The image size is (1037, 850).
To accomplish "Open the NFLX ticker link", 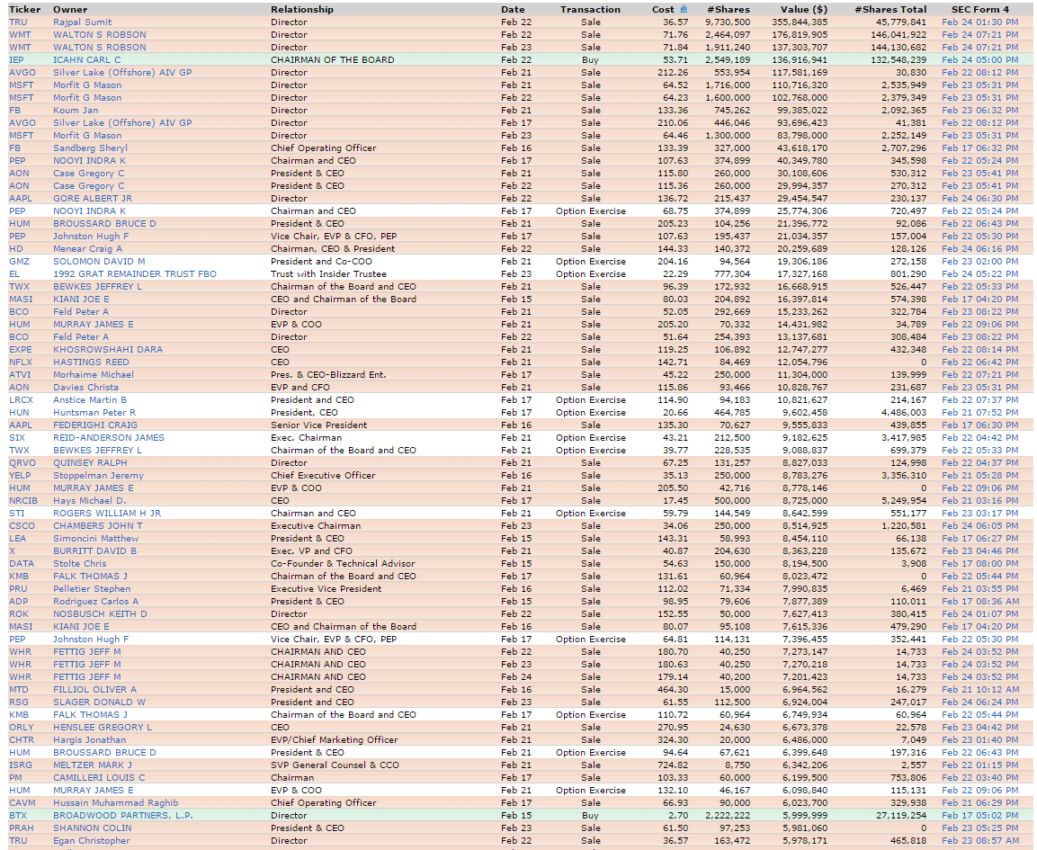I will click(21, 362).
